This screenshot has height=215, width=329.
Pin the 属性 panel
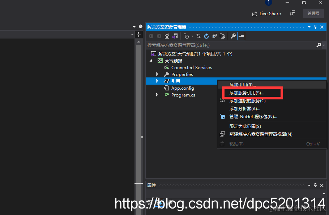315,185
